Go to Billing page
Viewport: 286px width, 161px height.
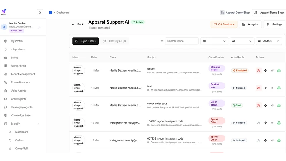click(14, 58)
